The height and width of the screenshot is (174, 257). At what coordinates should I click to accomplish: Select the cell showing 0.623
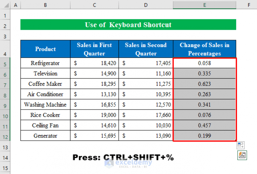204,83
